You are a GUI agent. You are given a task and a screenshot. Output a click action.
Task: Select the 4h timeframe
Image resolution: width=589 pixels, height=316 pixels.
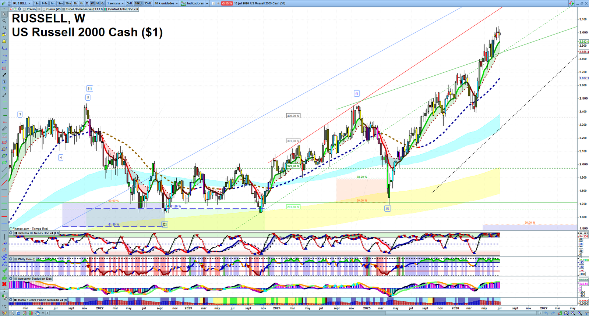pos(81,3)
